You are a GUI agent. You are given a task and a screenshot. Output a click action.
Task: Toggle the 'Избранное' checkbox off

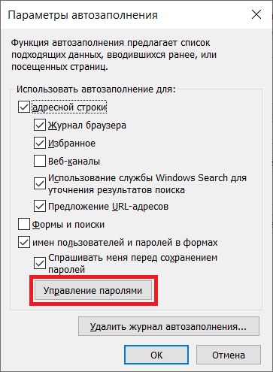(40, 143)
